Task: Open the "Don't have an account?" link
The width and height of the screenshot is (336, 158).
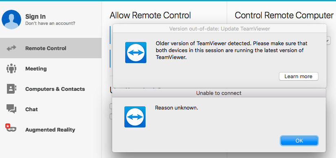Action: [x=50, y=23]
